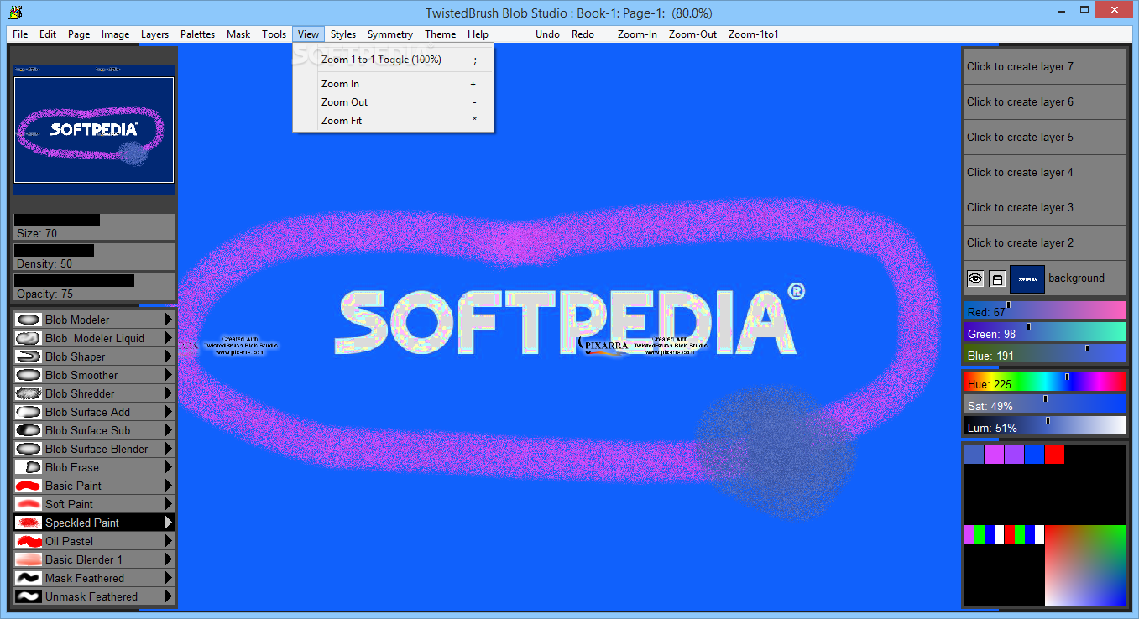Image resolution: width=1139 pixels, height=619 pixels.
Task: Adjust the Sat slider
Action: [1045, 404]
